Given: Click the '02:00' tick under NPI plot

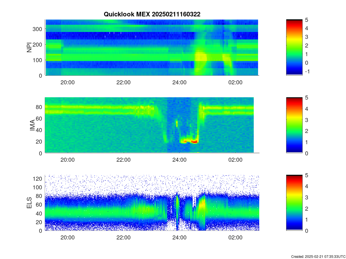Looking at the screenshot, I should [x=235, y=82].
